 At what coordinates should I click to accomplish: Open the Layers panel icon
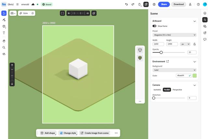point(205,13)
